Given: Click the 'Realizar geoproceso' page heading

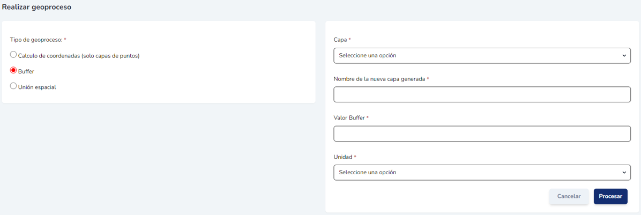Looking at the screenshot, I should click(x=36, y=8).
